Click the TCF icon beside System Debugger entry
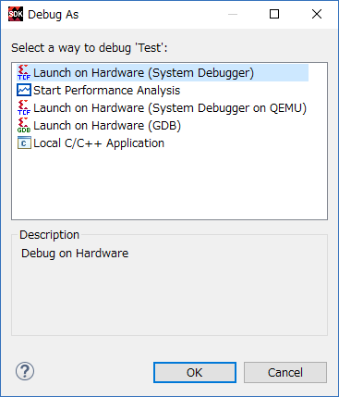The width and height of the screenshot is (339, 397). [x=24, y=72]
